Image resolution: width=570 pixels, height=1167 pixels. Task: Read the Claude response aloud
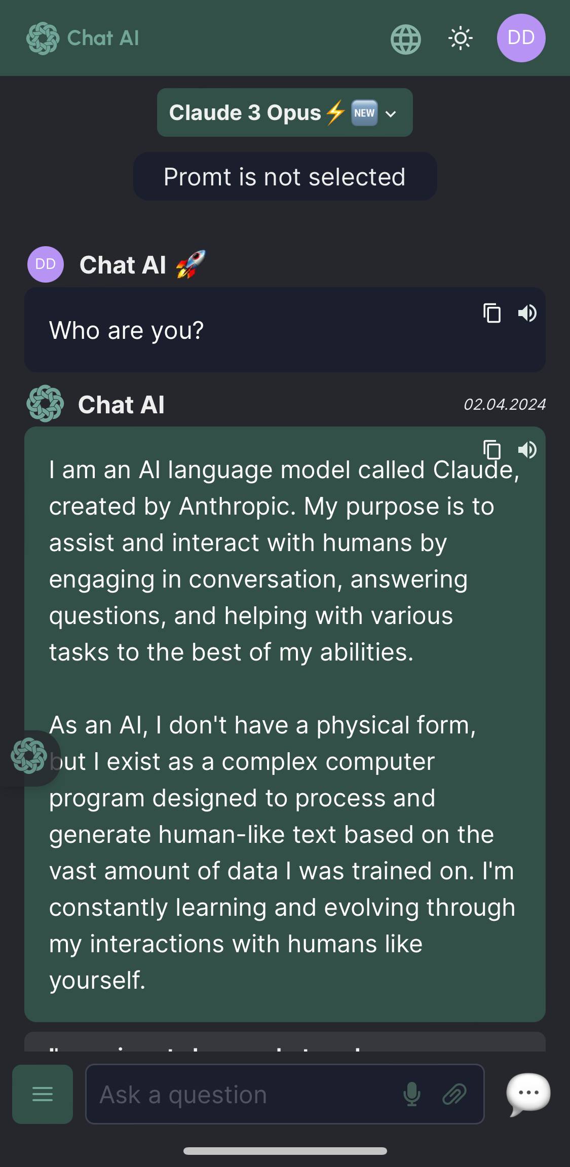tap(527, 450)
